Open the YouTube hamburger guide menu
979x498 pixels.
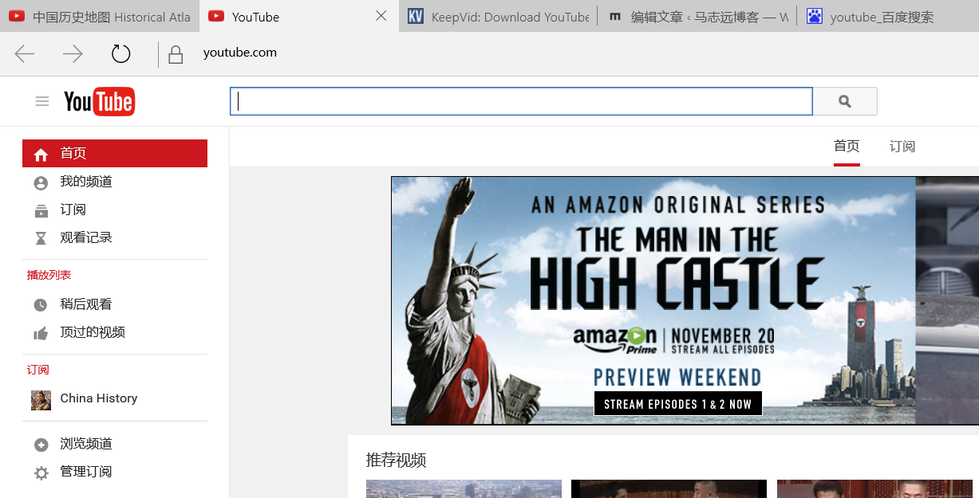click(x=42, y=101)
